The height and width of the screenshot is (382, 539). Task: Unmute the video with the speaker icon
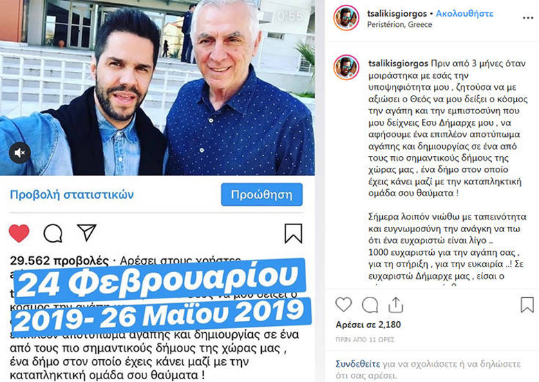pyautogui.click(x=19, y=153)
